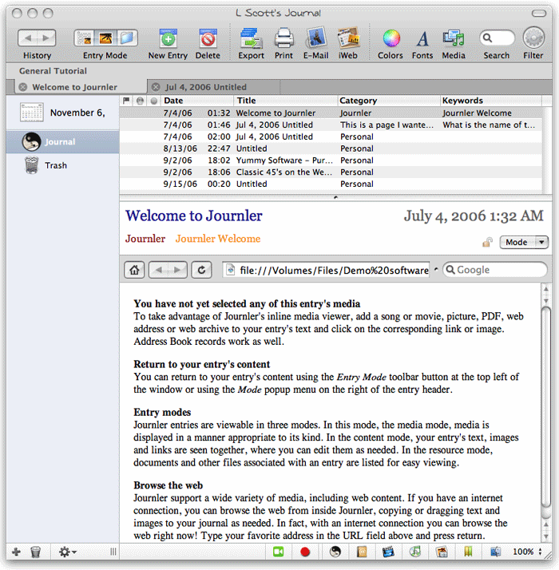Viewport: 559px width, 570px height.
Task: Add a new folder with plus button
Action: (x=16, y=552)
